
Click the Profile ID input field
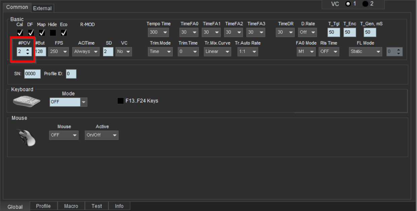point(71,74)
